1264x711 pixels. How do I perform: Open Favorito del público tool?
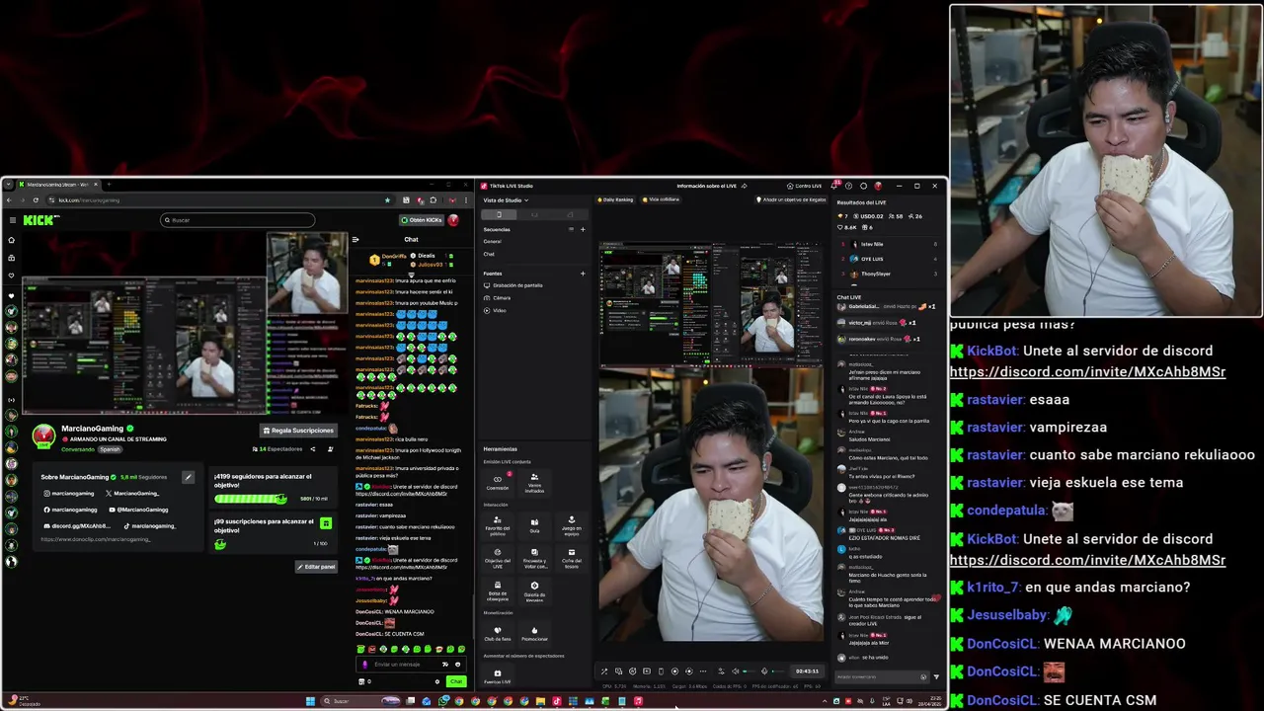pos(498,524)
